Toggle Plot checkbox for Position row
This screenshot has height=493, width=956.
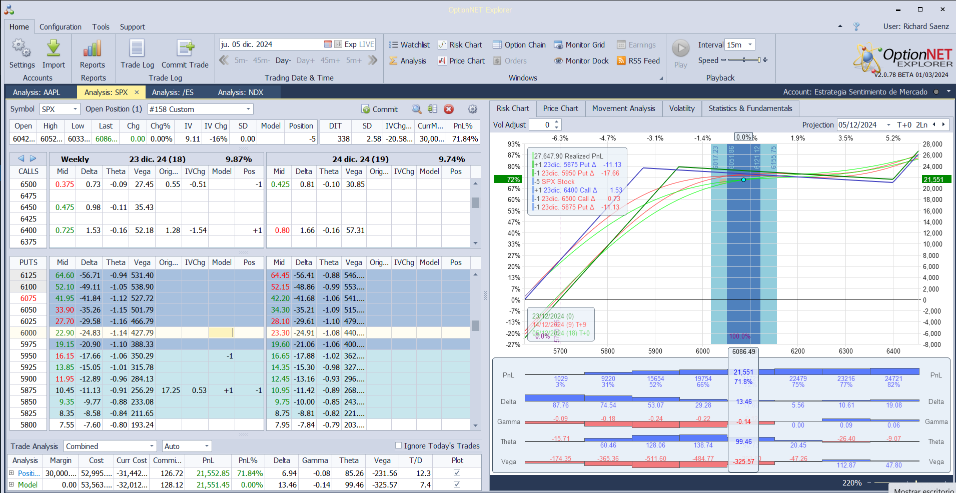457,473
